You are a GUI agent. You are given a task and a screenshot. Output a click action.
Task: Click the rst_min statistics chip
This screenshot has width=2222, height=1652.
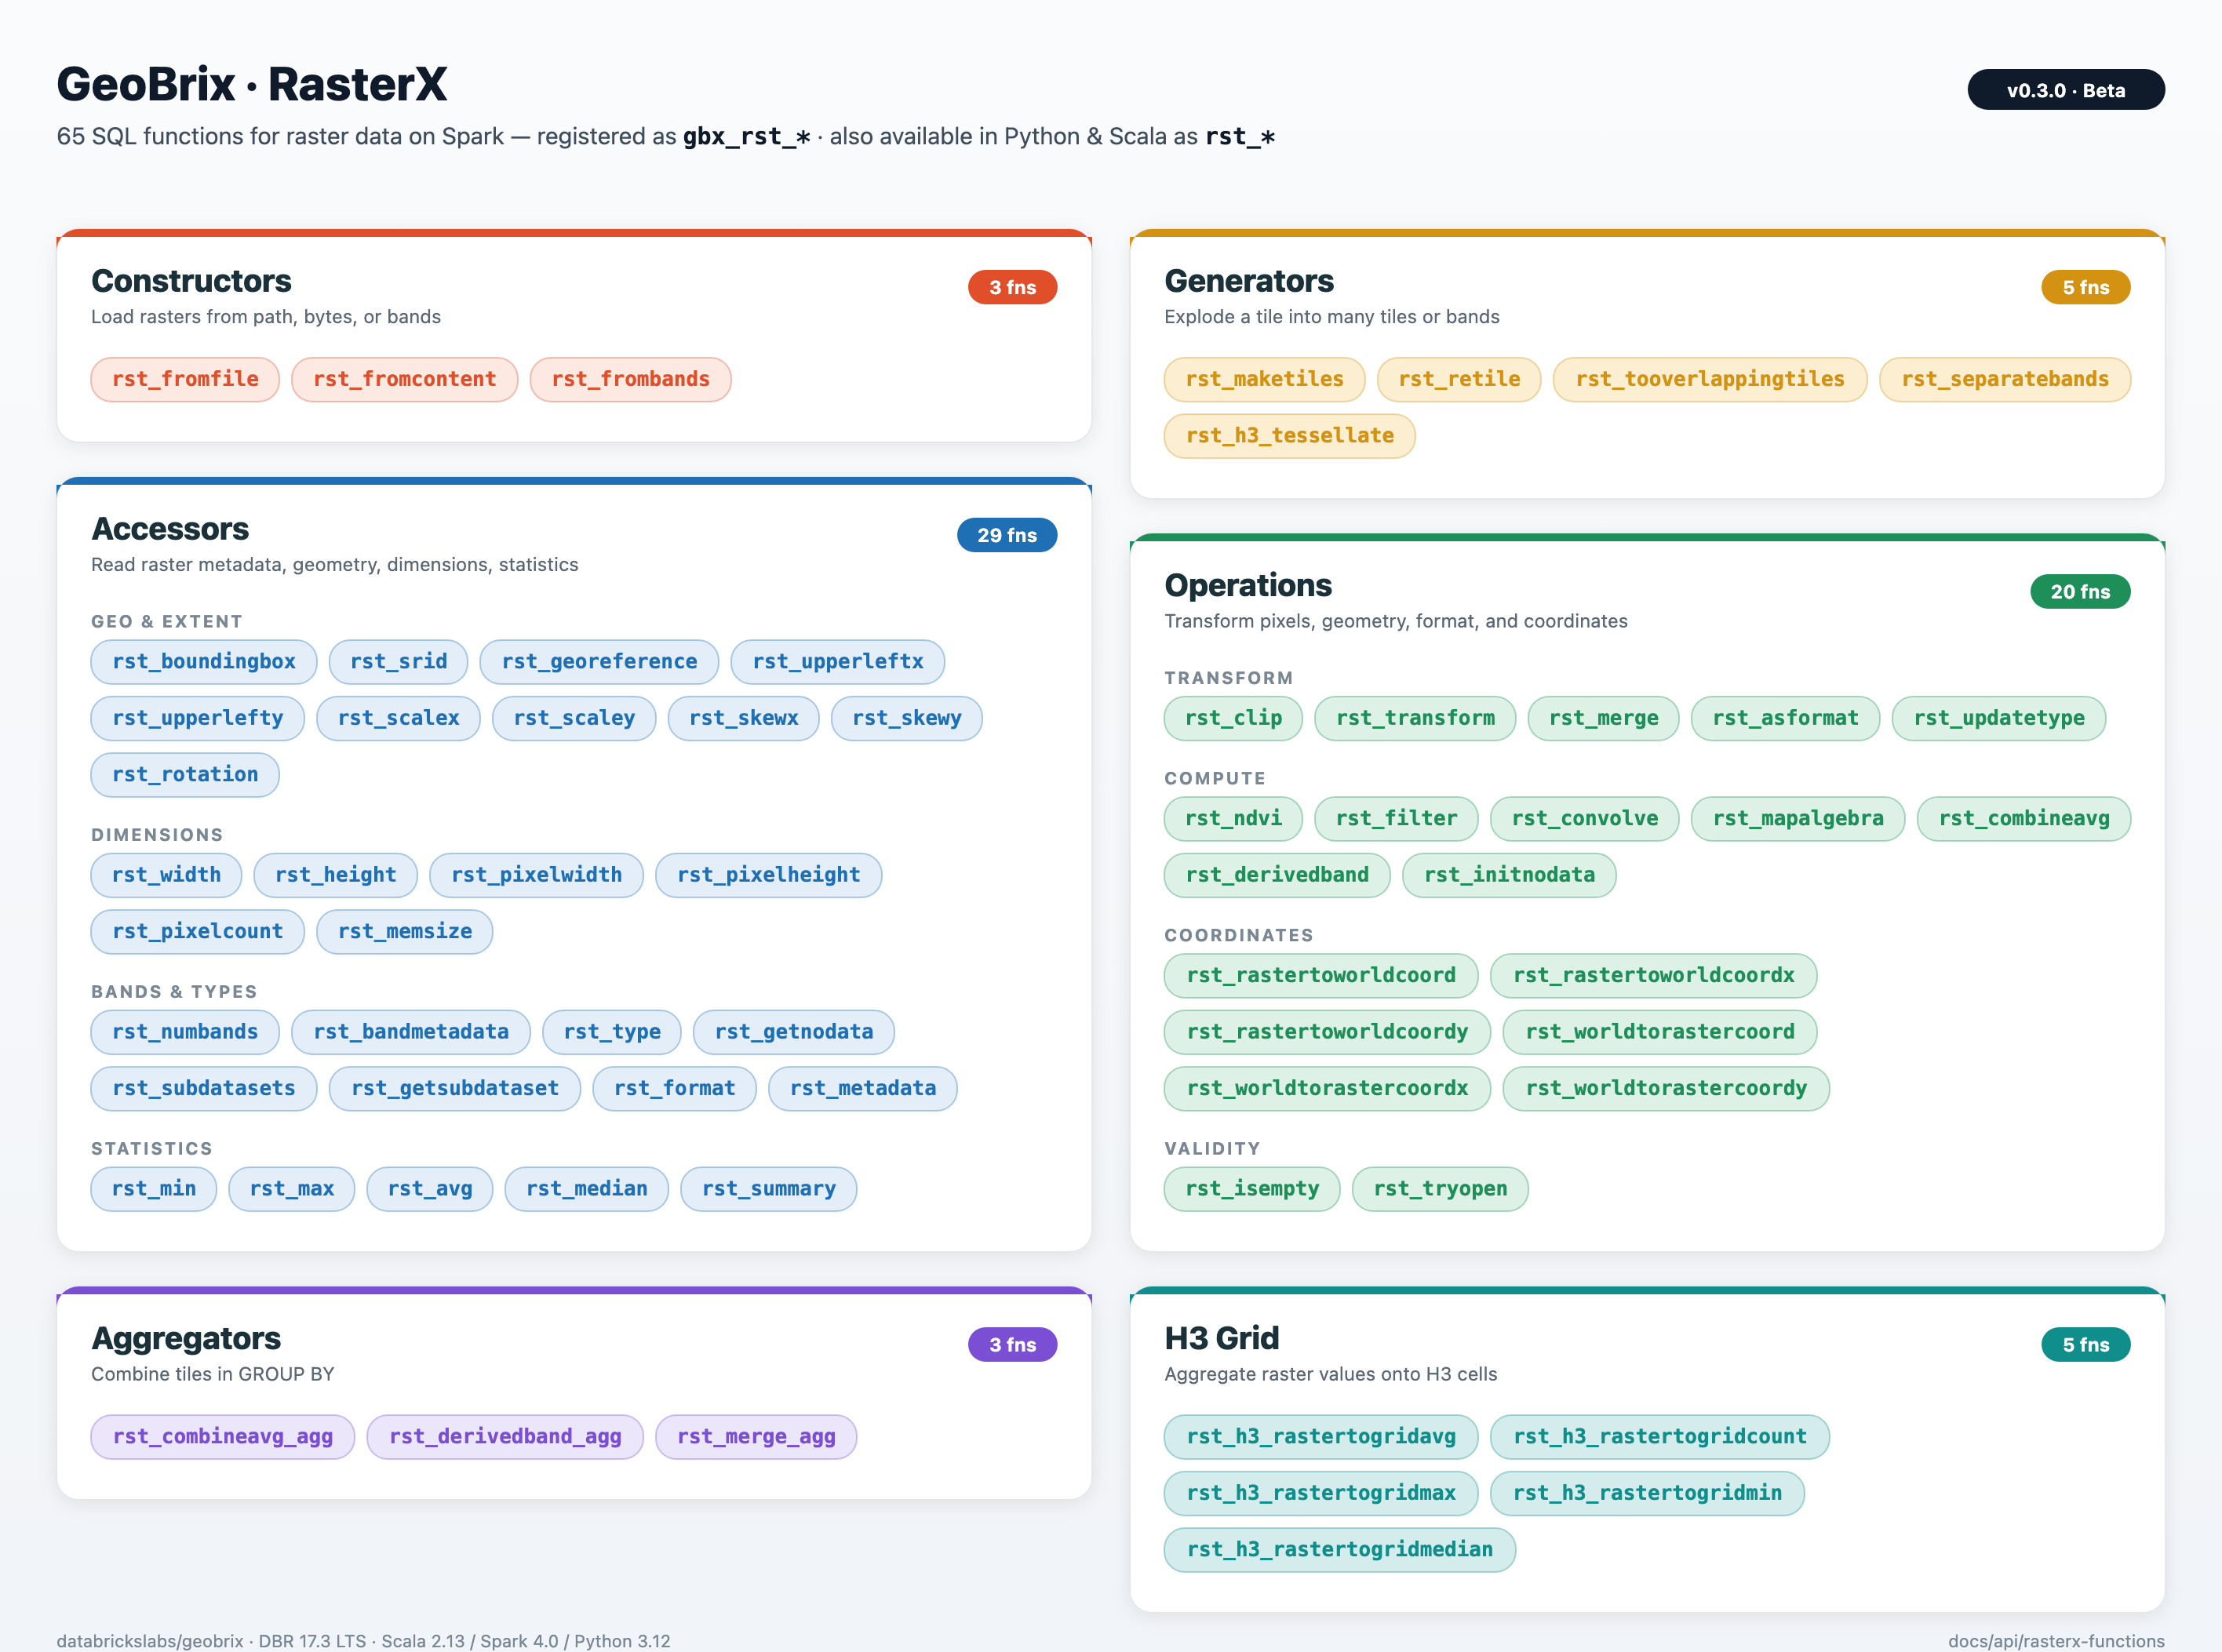[x=154, y=1189]
